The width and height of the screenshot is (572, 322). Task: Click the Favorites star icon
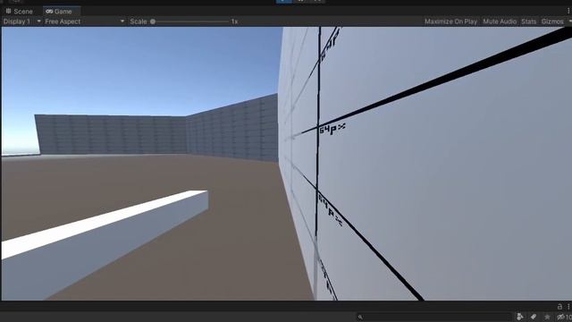(x=547, y=317)
